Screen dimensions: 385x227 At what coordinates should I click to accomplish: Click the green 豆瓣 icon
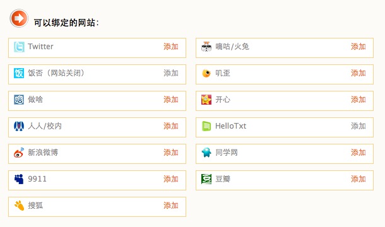[206, 179]
